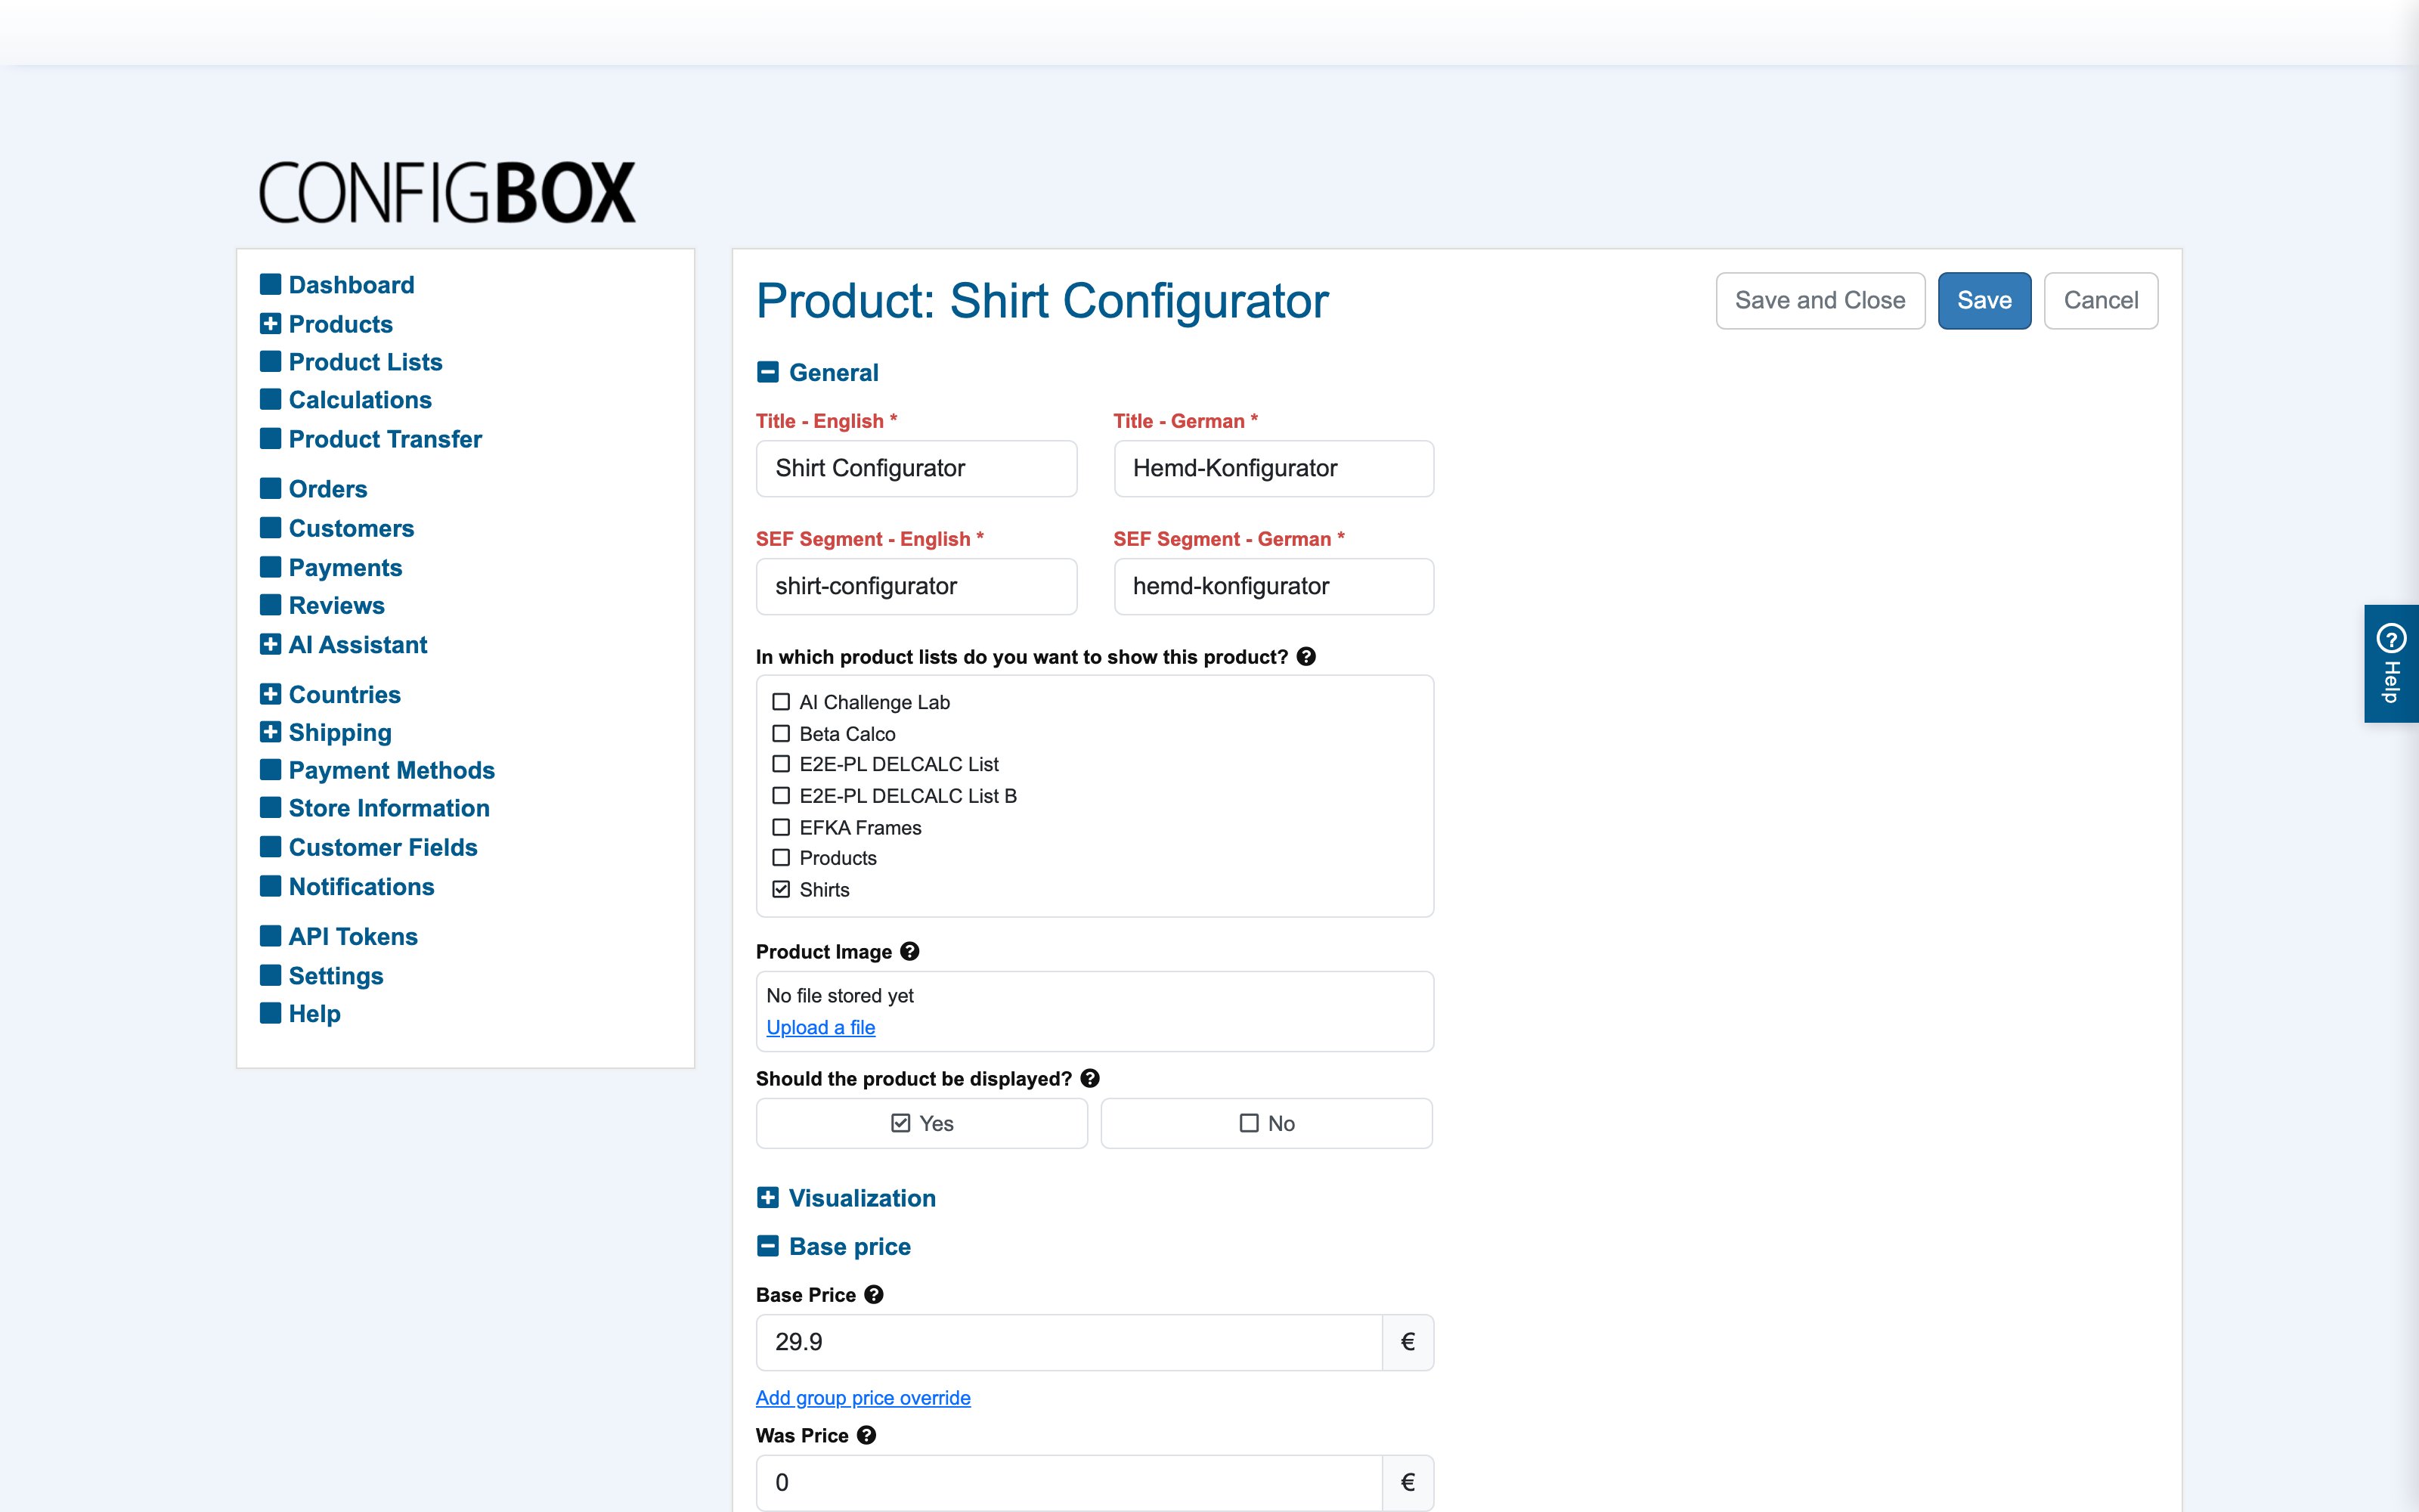Uncheck the Shirts product list checkbox

(x=781, y=889)
